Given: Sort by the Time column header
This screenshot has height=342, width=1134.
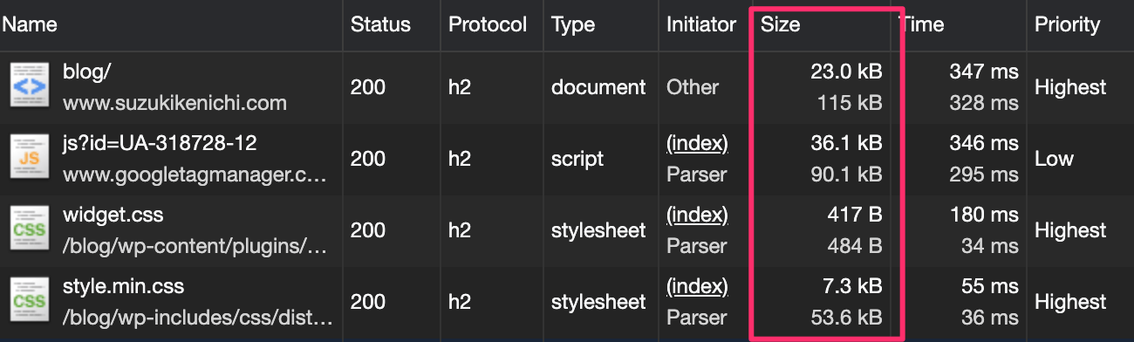Looking at the screenshot, I should click(x=921, y=24).
